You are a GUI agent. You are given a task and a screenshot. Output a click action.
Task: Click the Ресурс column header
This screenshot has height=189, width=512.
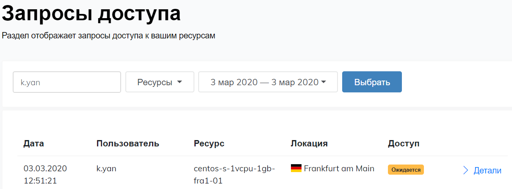pos(209,143)
